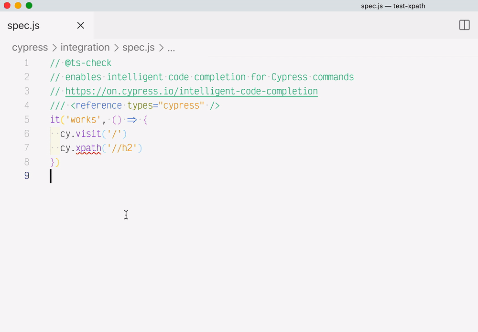Screen dimensions: 478x332
Task: Click the closing }) on line 8
Action: point(54,162)
